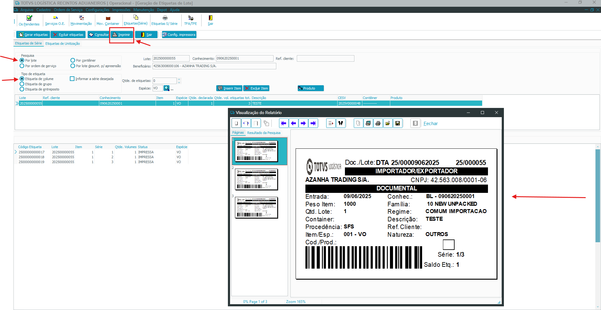Select page 2 thumbnail in Páginas panel
The width and height of the screenshot is (601, 310).
point(256,179)
